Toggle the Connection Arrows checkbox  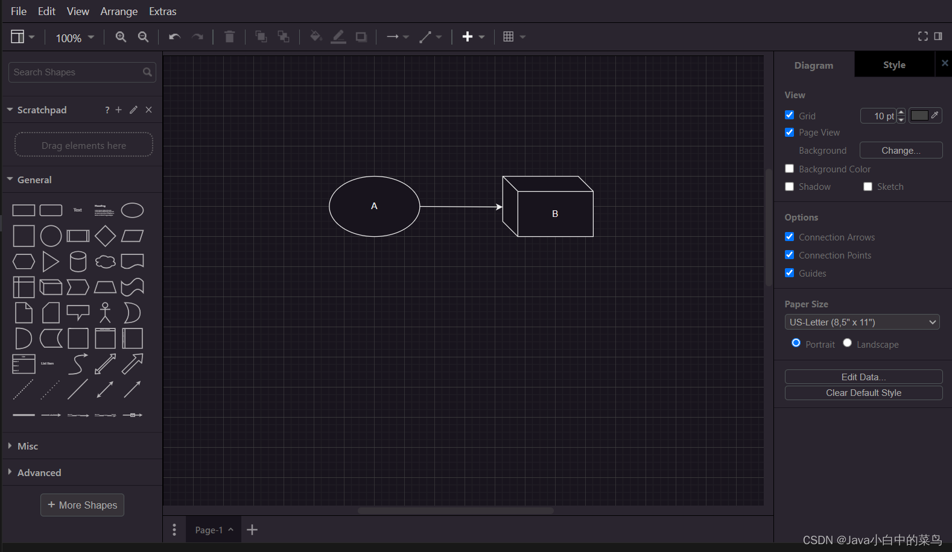coord(789,236)
